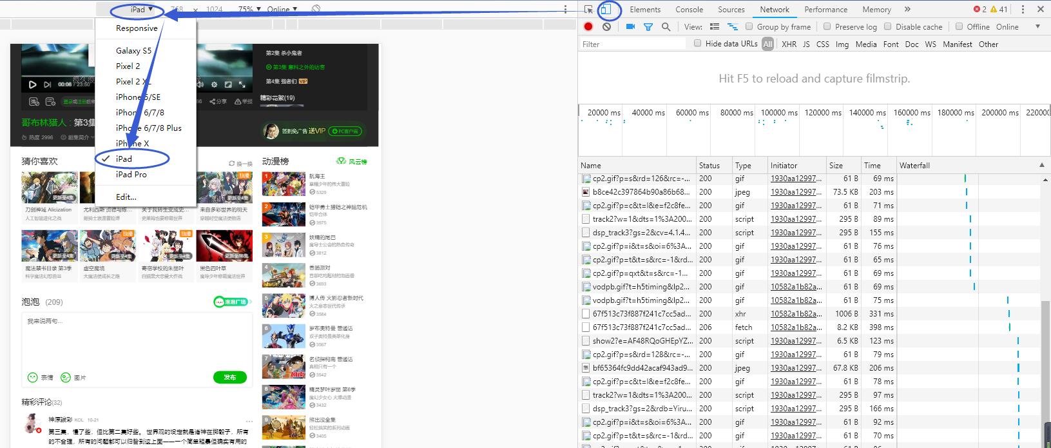1051x448 pixels.
Task: Click the 图片 image upload icon
Action: [x=73, y=378]
